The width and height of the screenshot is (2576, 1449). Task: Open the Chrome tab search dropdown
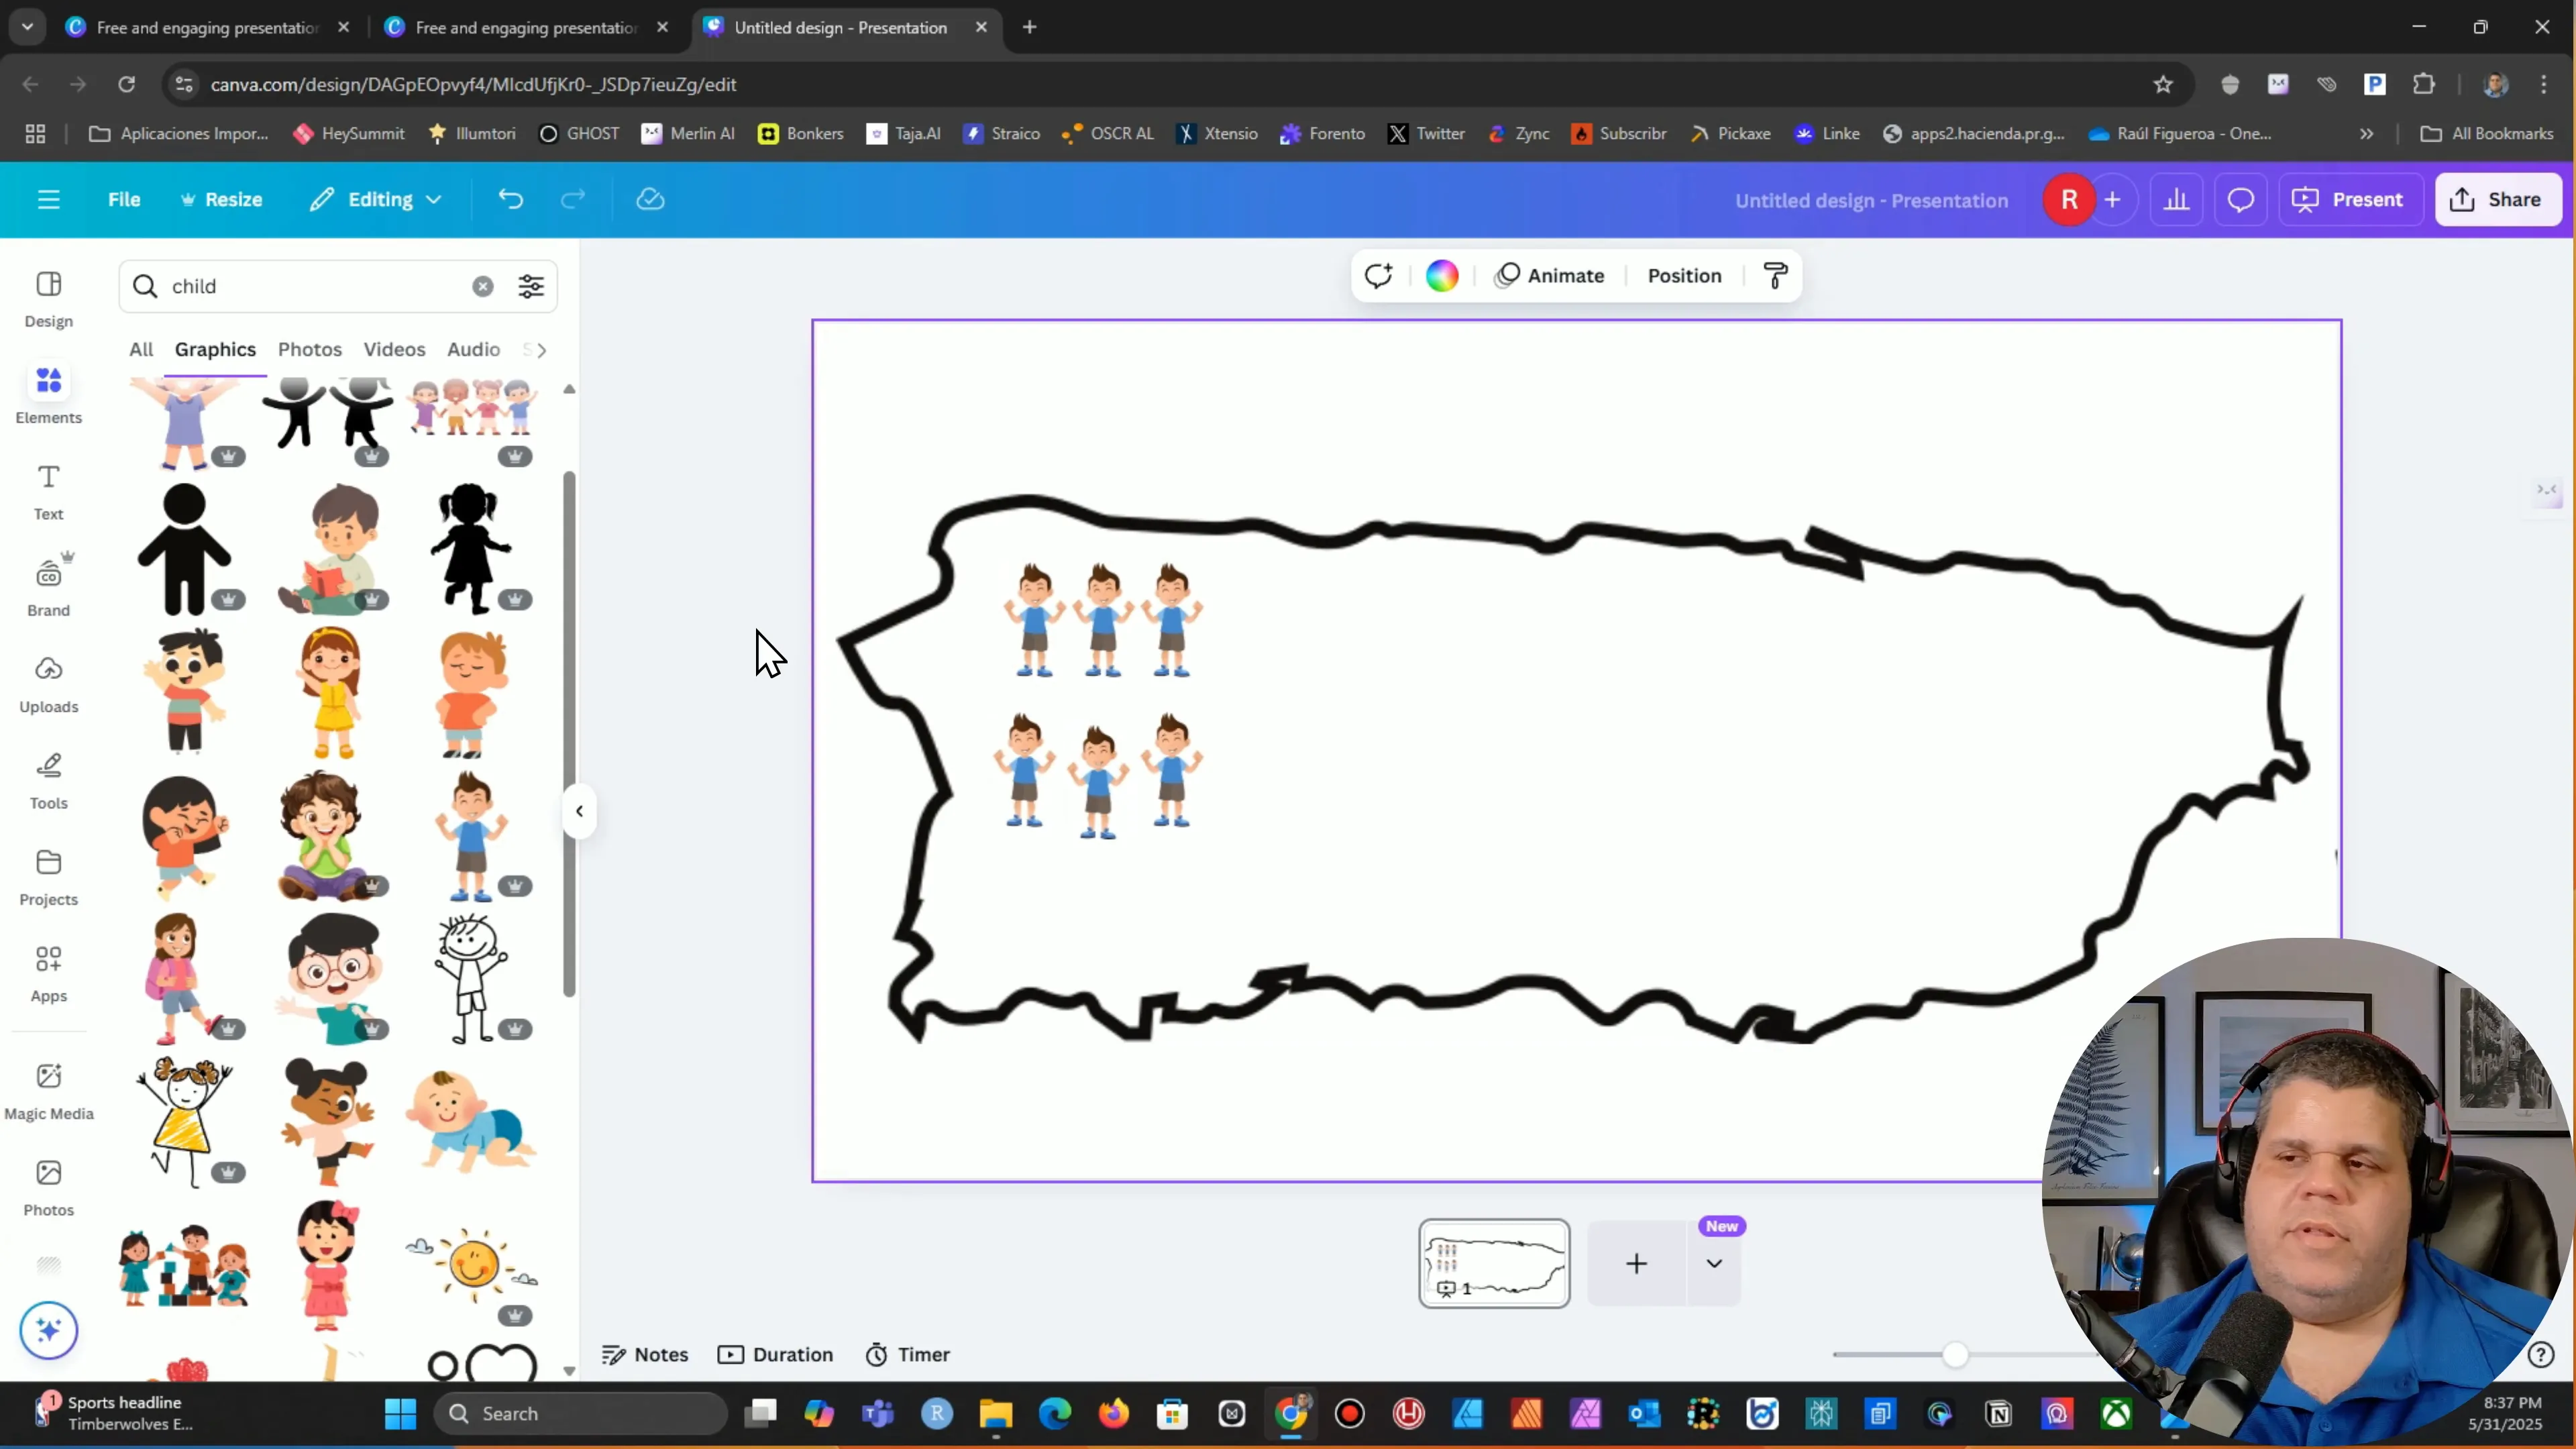pyautogui.click(x=27, y=27)
